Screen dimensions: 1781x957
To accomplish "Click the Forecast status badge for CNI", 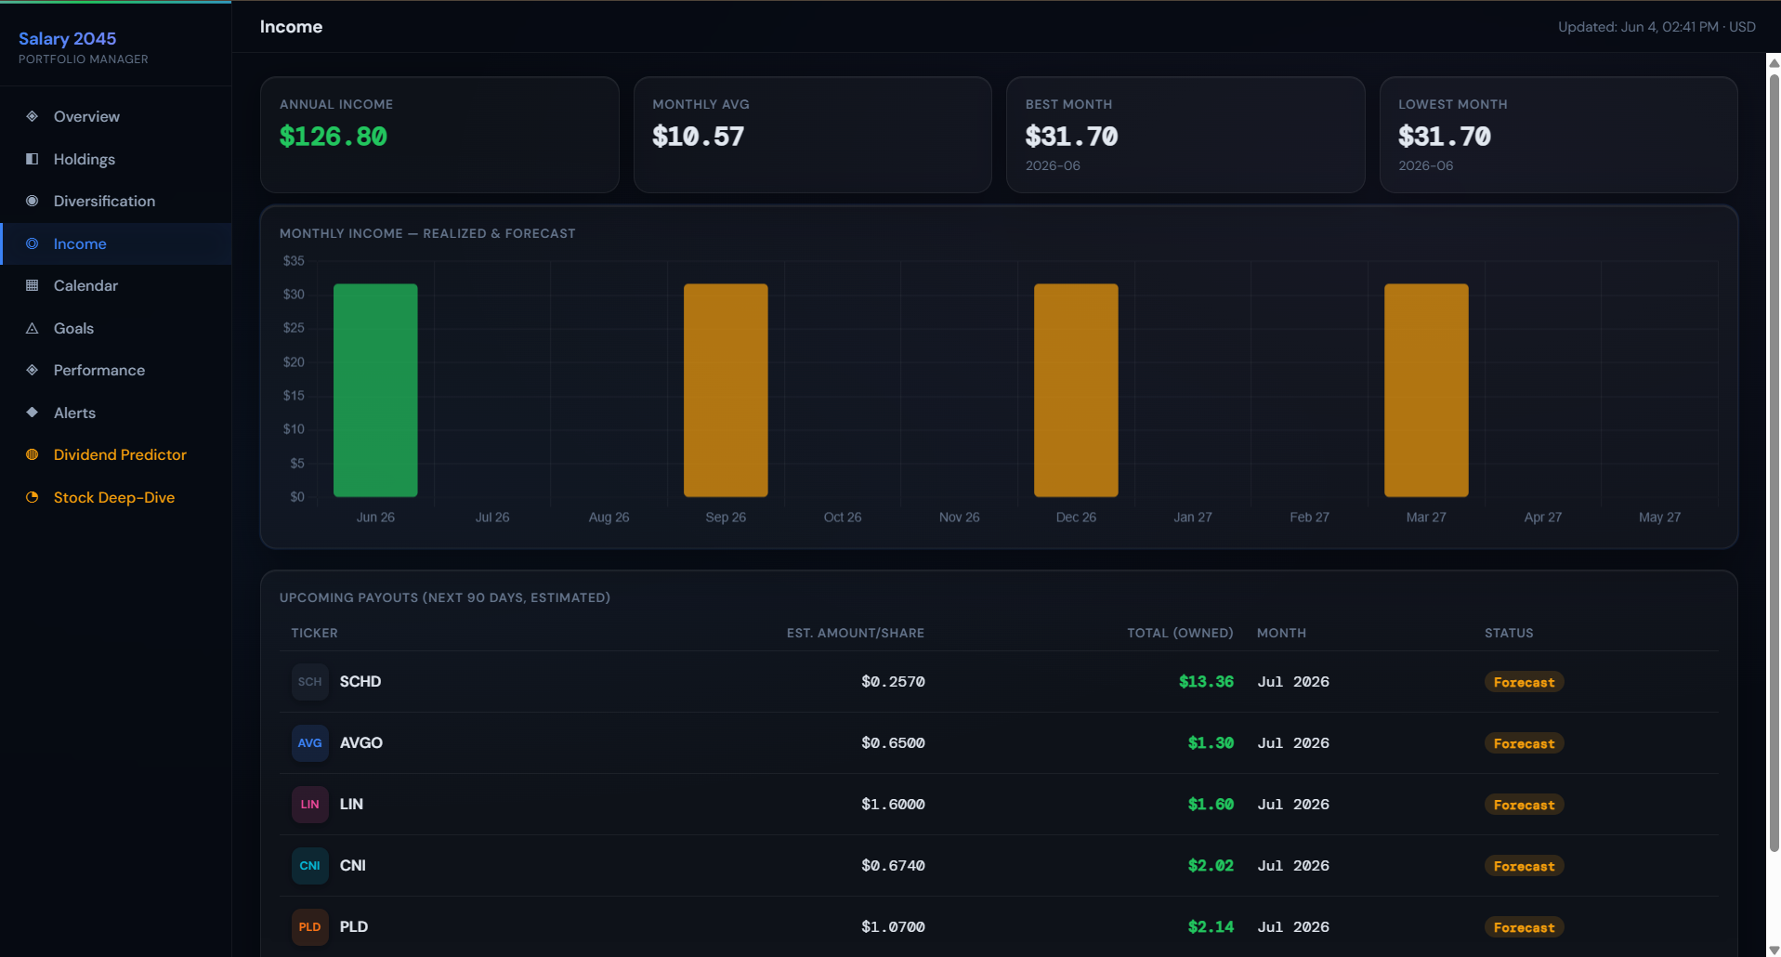I will pyautogui.click(x=1524, y=866).
